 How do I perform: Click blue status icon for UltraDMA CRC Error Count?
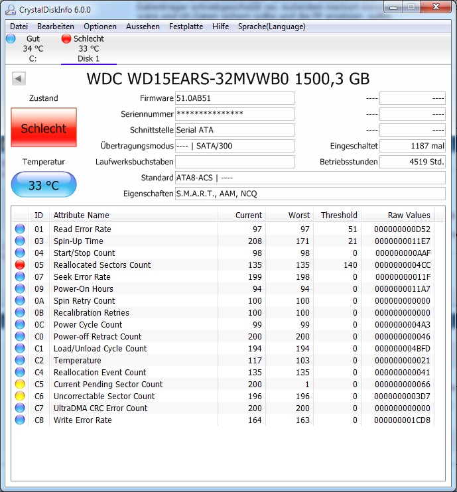20,408
